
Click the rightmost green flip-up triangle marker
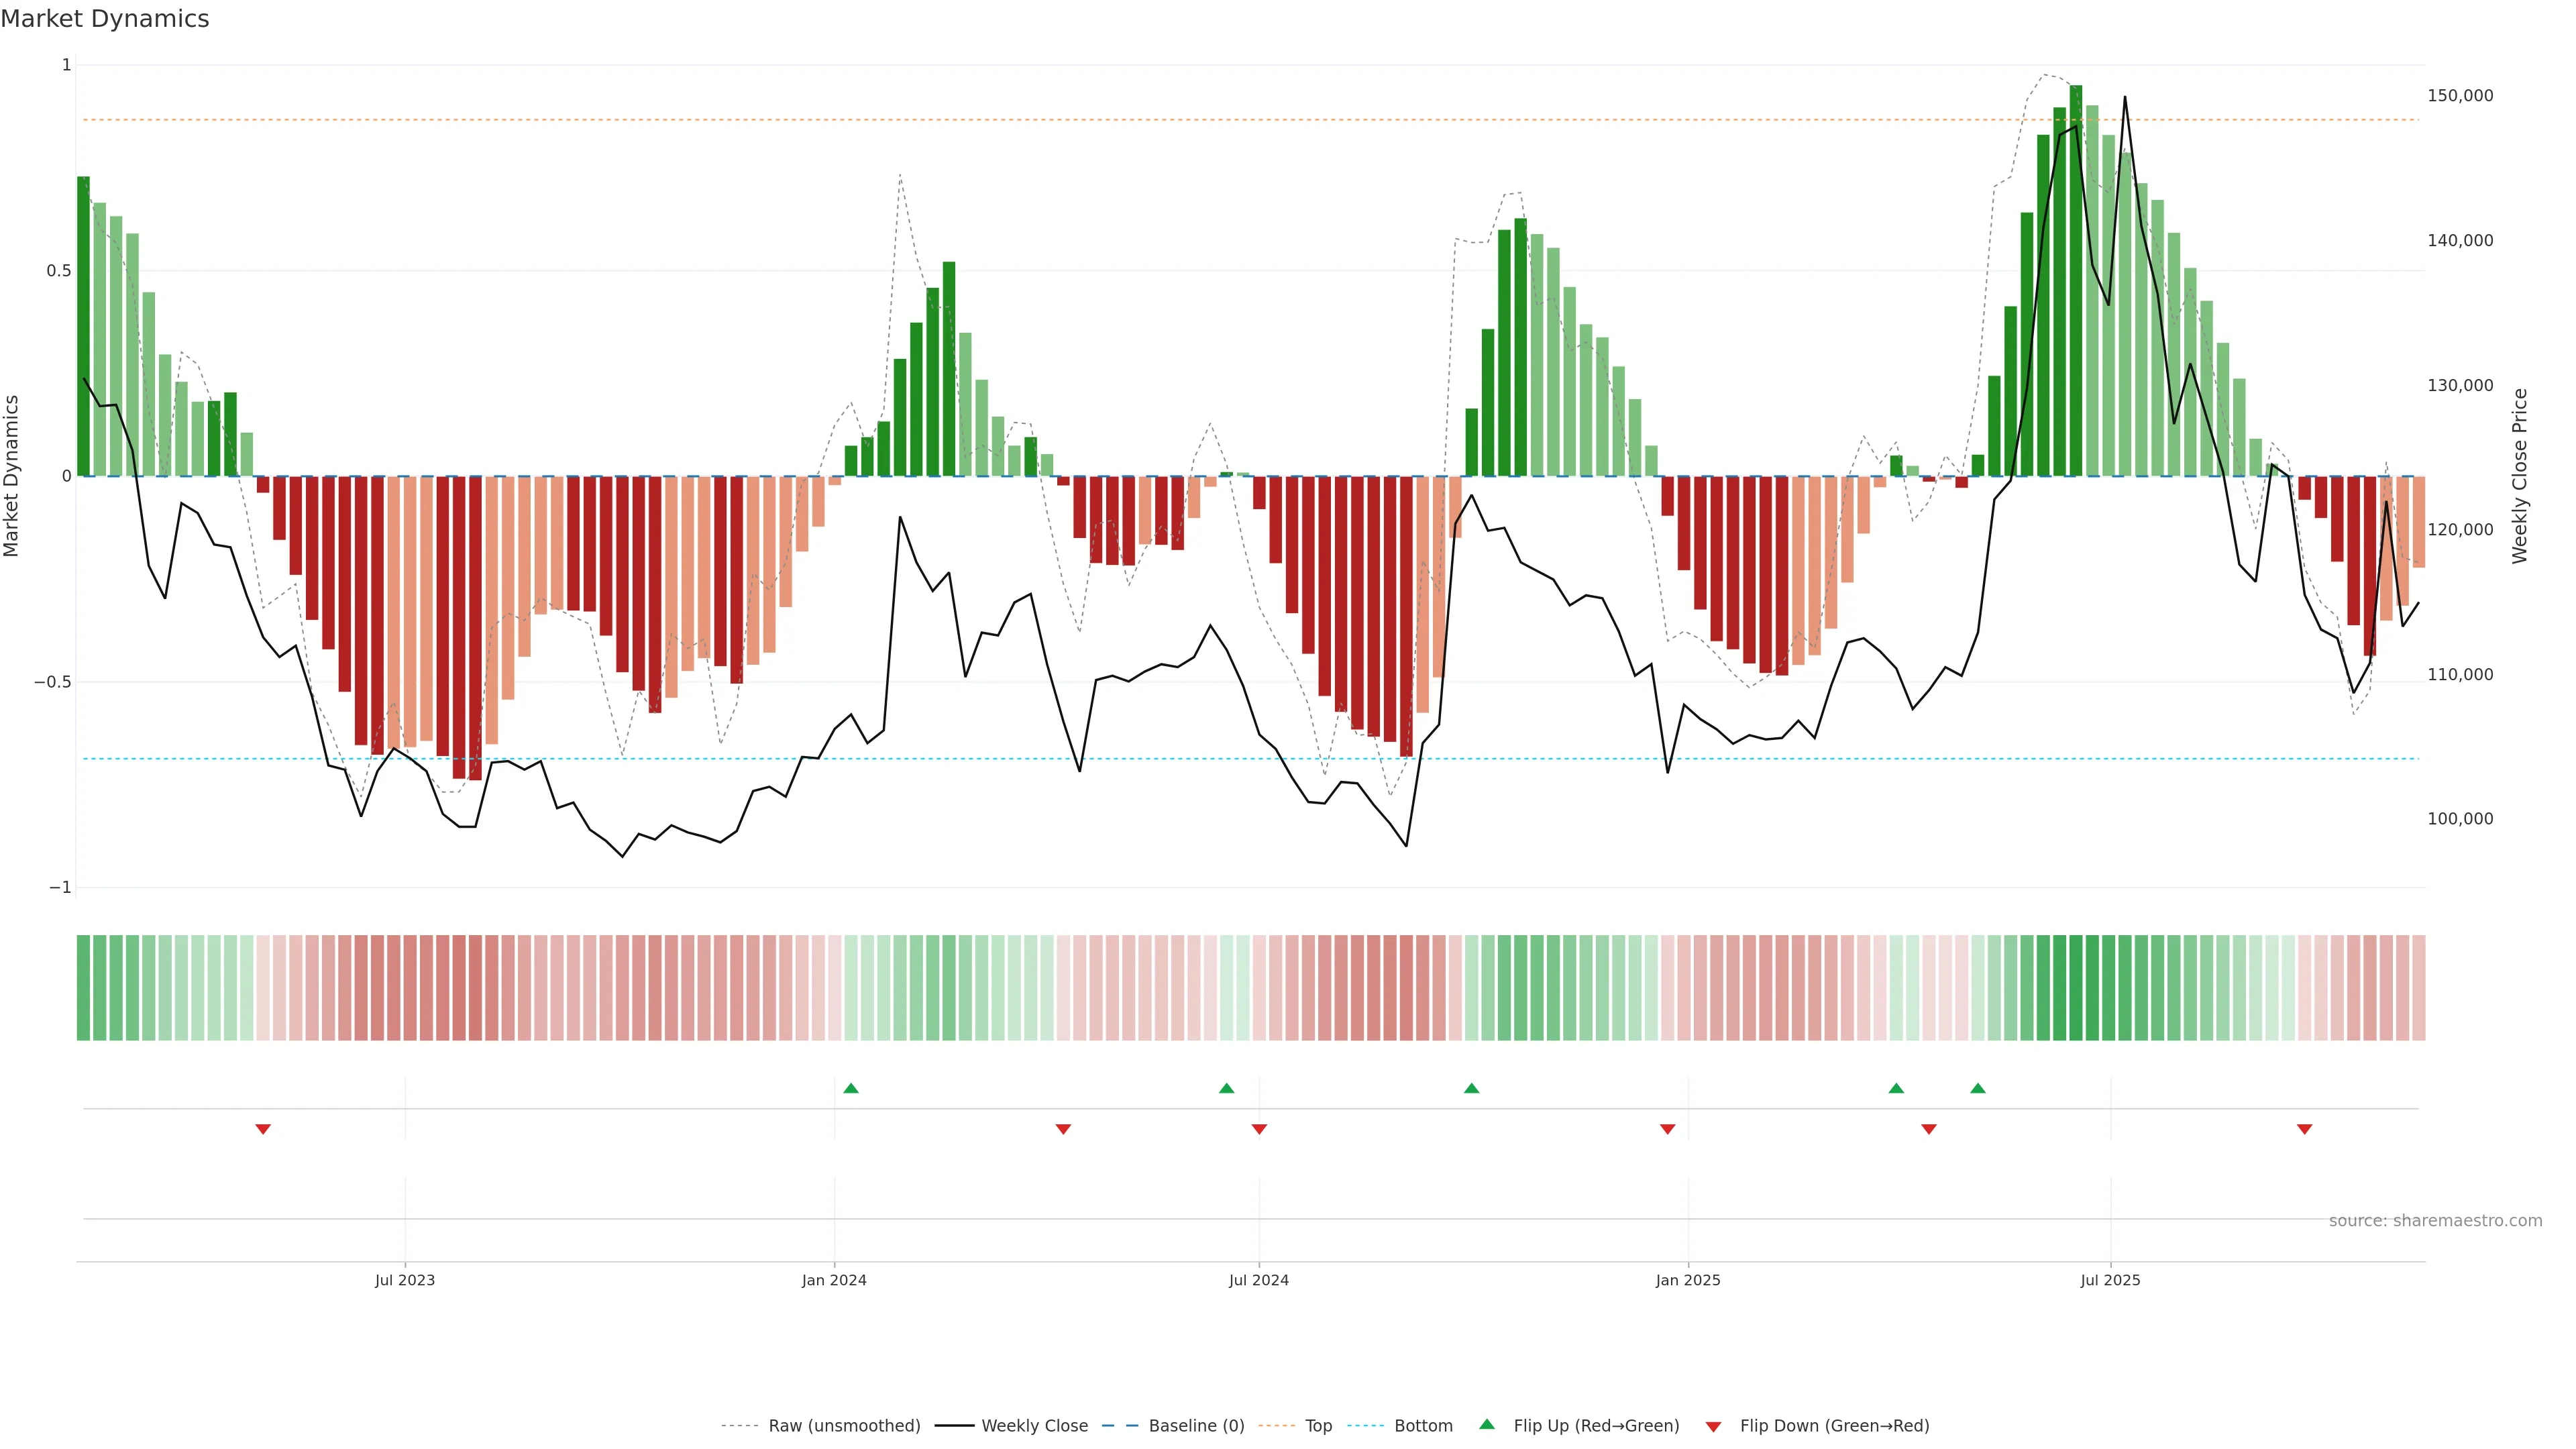pyautogui.click(x=1977, y=1088)
